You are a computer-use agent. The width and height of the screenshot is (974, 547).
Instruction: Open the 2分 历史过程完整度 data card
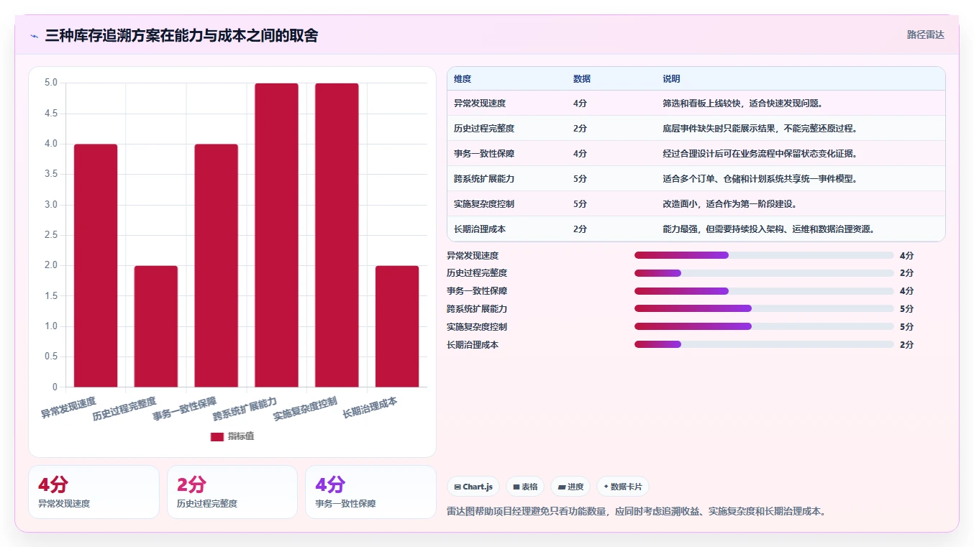(232, 492)
